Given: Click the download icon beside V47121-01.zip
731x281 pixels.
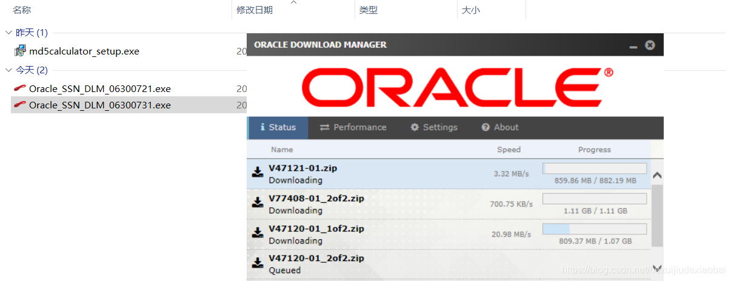Looking at the screenshot, I should point(258,172).
